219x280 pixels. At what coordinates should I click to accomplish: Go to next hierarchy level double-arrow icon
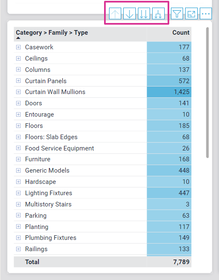(x=144, y=13)
